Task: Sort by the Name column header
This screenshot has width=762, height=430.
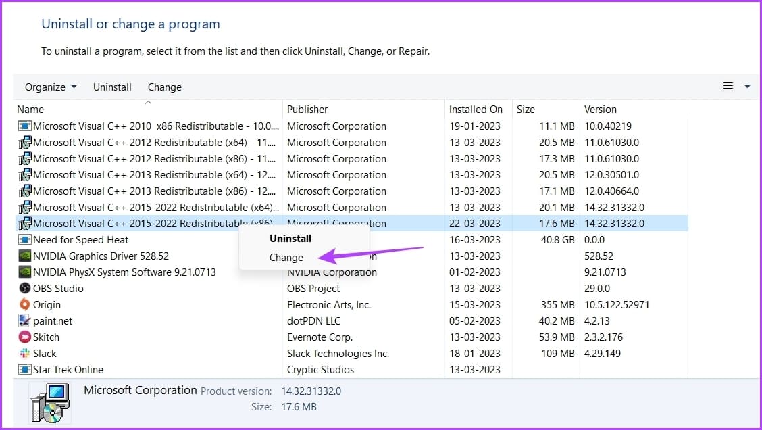Action: [30, 110]
